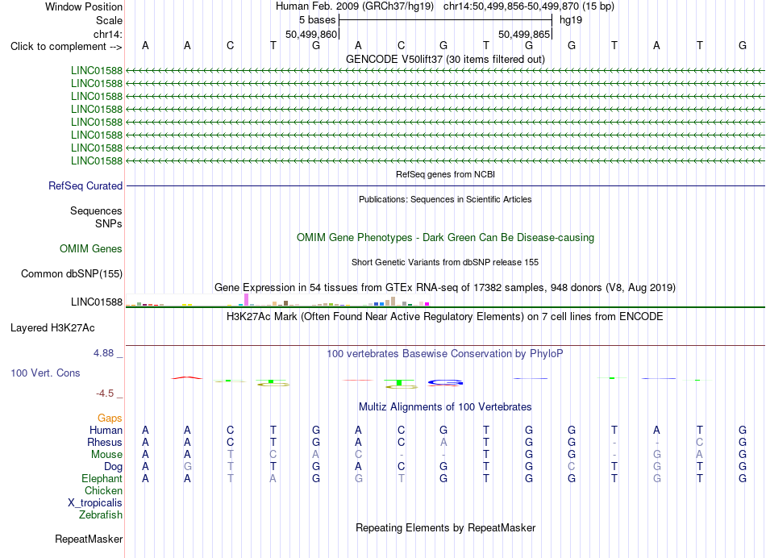Screen dimensions: 766x558
Task: Select the Mouse species row label
Action: [x=106, y=455]
